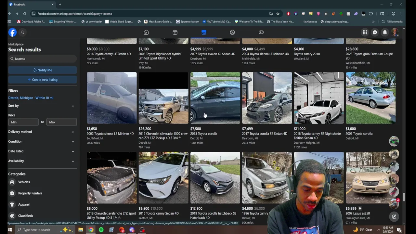Open 2019 Toyota corolla hatchback photo
Viewport: 416px width, 234px height.
coord(215,178)
